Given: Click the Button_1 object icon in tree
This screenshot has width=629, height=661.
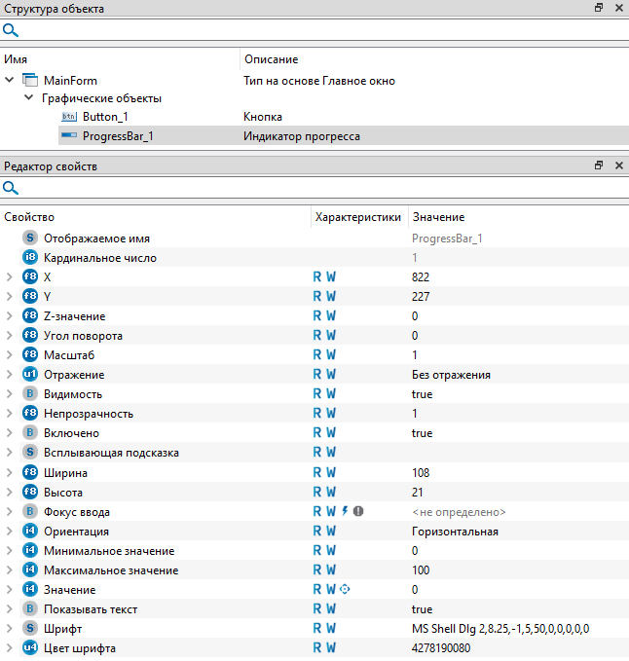Looking at the screenshot, I should [68, 117].
